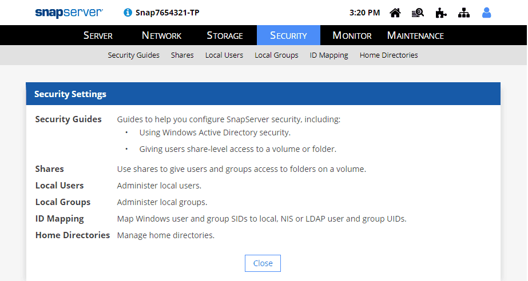Click the blue user account icon

(x=487, y=13)
